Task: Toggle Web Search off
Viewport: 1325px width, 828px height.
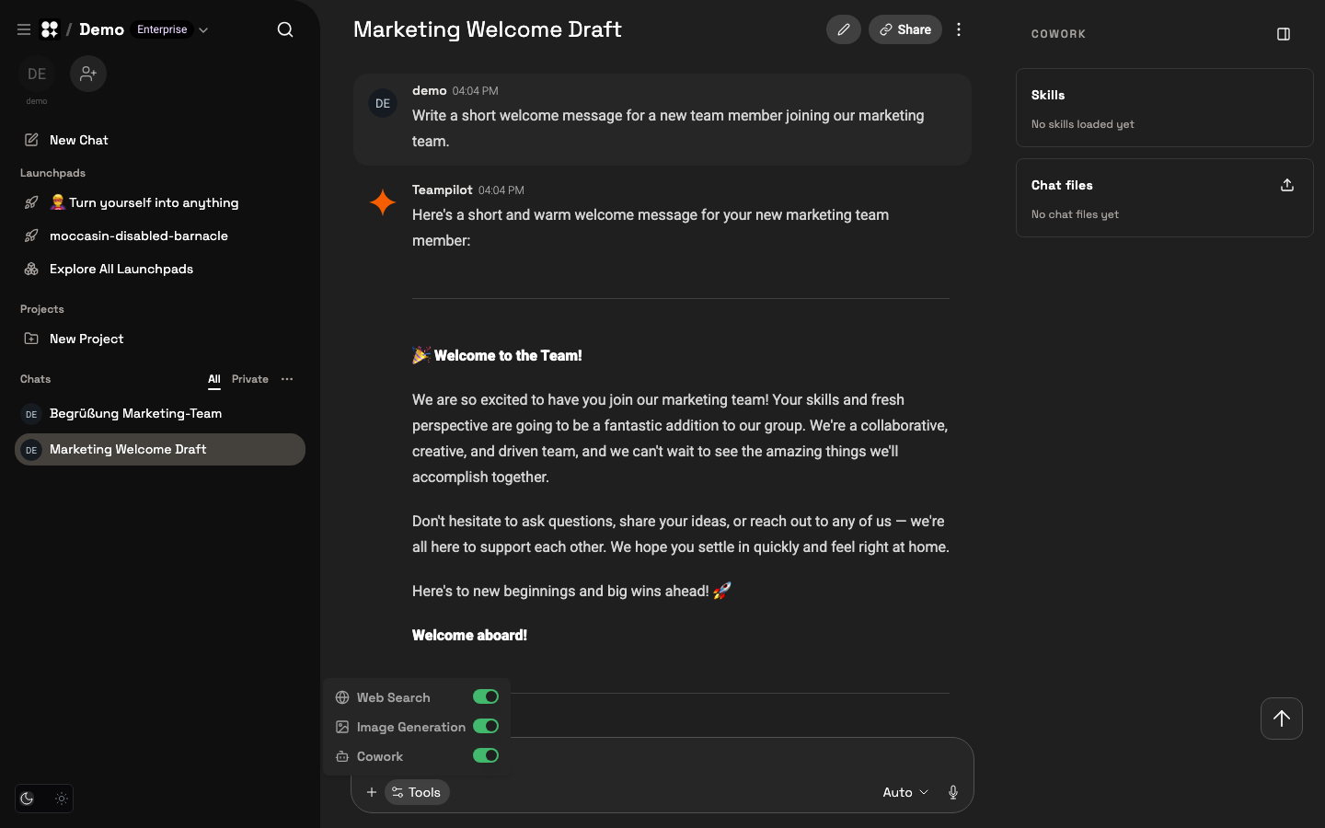Action: click(486, 696)
